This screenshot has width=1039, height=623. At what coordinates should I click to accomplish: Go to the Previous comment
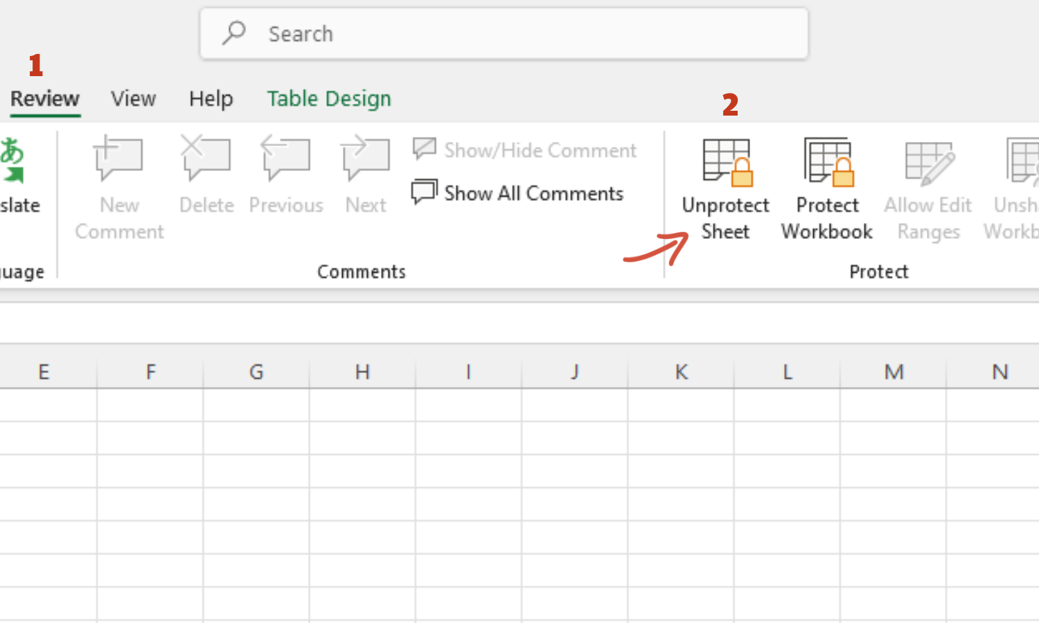click(286, 159)
